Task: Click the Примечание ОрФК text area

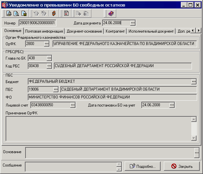Action: coord(99,129)
